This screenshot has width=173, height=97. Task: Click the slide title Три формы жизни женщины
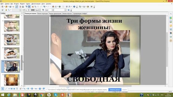[94, 24]
